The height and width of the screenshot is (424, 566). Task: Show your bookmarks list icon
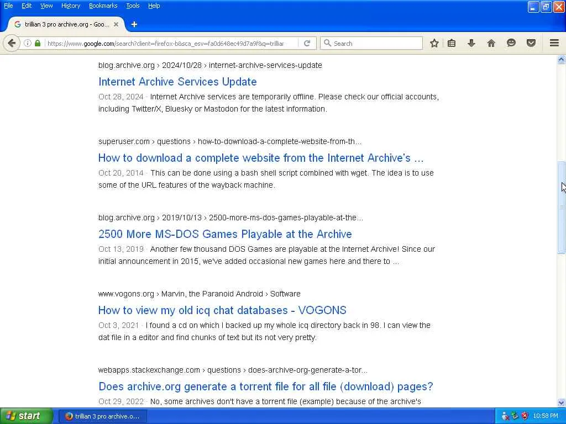coord(452,43)
